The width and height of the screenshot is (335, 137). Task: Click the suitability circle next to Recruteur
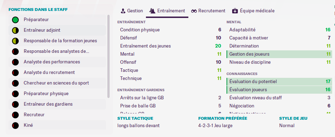(16, 115)
